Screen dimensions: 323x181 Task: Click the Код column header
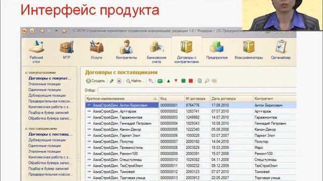point(172,99)
